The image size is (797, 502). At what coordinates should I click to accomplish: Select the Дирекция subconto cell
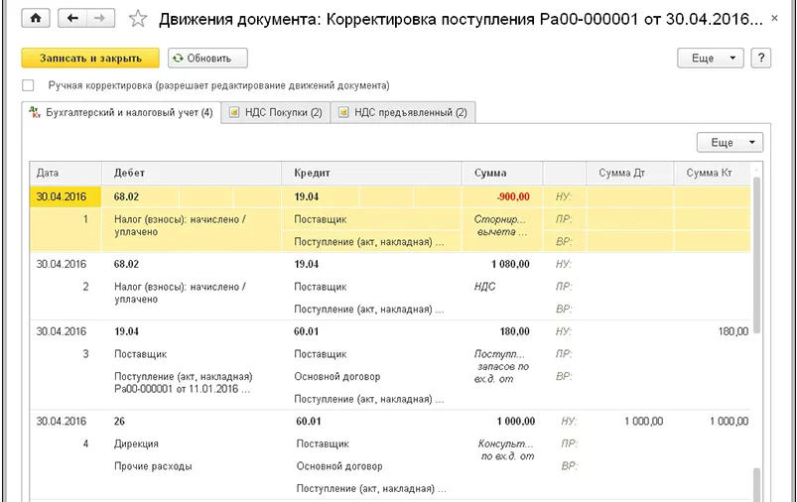coord(136,443)
